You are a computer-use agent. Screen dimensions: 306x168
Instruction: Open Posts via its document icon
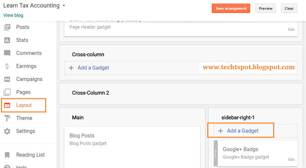pyautogui.click(x=7, y=27)
